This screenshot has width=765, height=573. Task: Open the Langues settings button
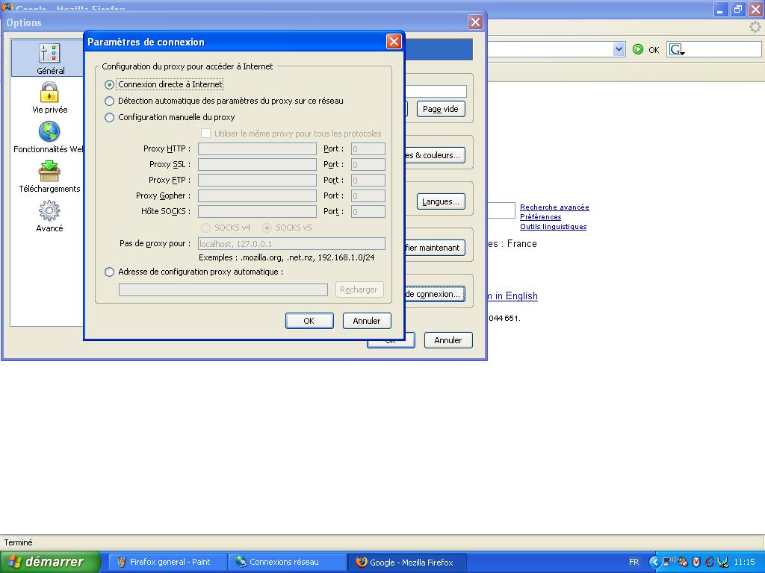(441, 201)
